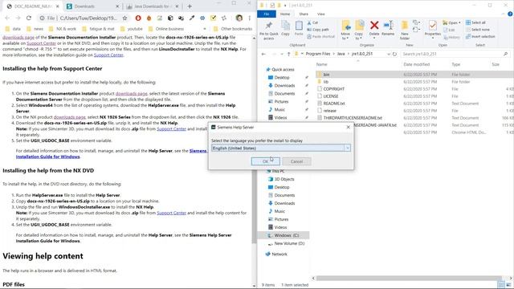The image size is (514, 289).
Task: Sort by Type column header
Action: pyautogui.click(x=455, y=64)
